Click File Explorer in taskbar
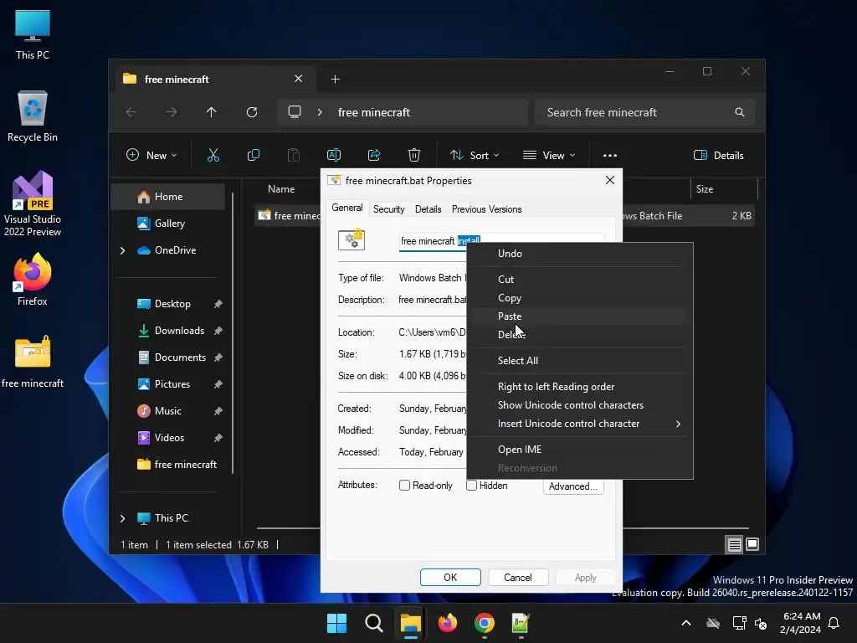 410,623
